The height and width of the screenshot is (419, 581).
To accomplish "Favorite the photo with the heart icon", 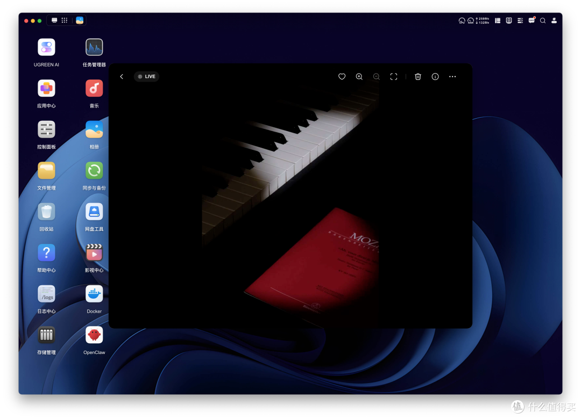I will point(342,77).
